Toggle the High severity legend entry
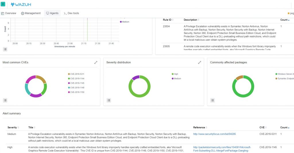 [176, 74]
